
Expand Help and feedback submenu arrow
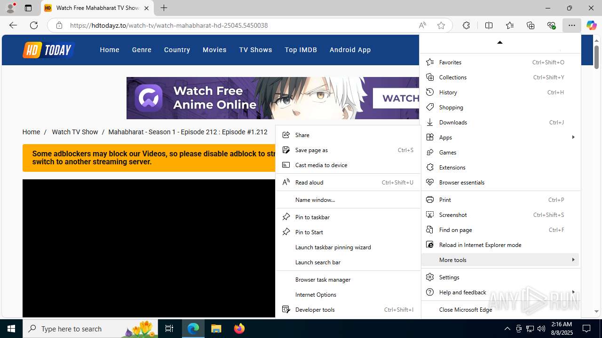tap(573, 292)
